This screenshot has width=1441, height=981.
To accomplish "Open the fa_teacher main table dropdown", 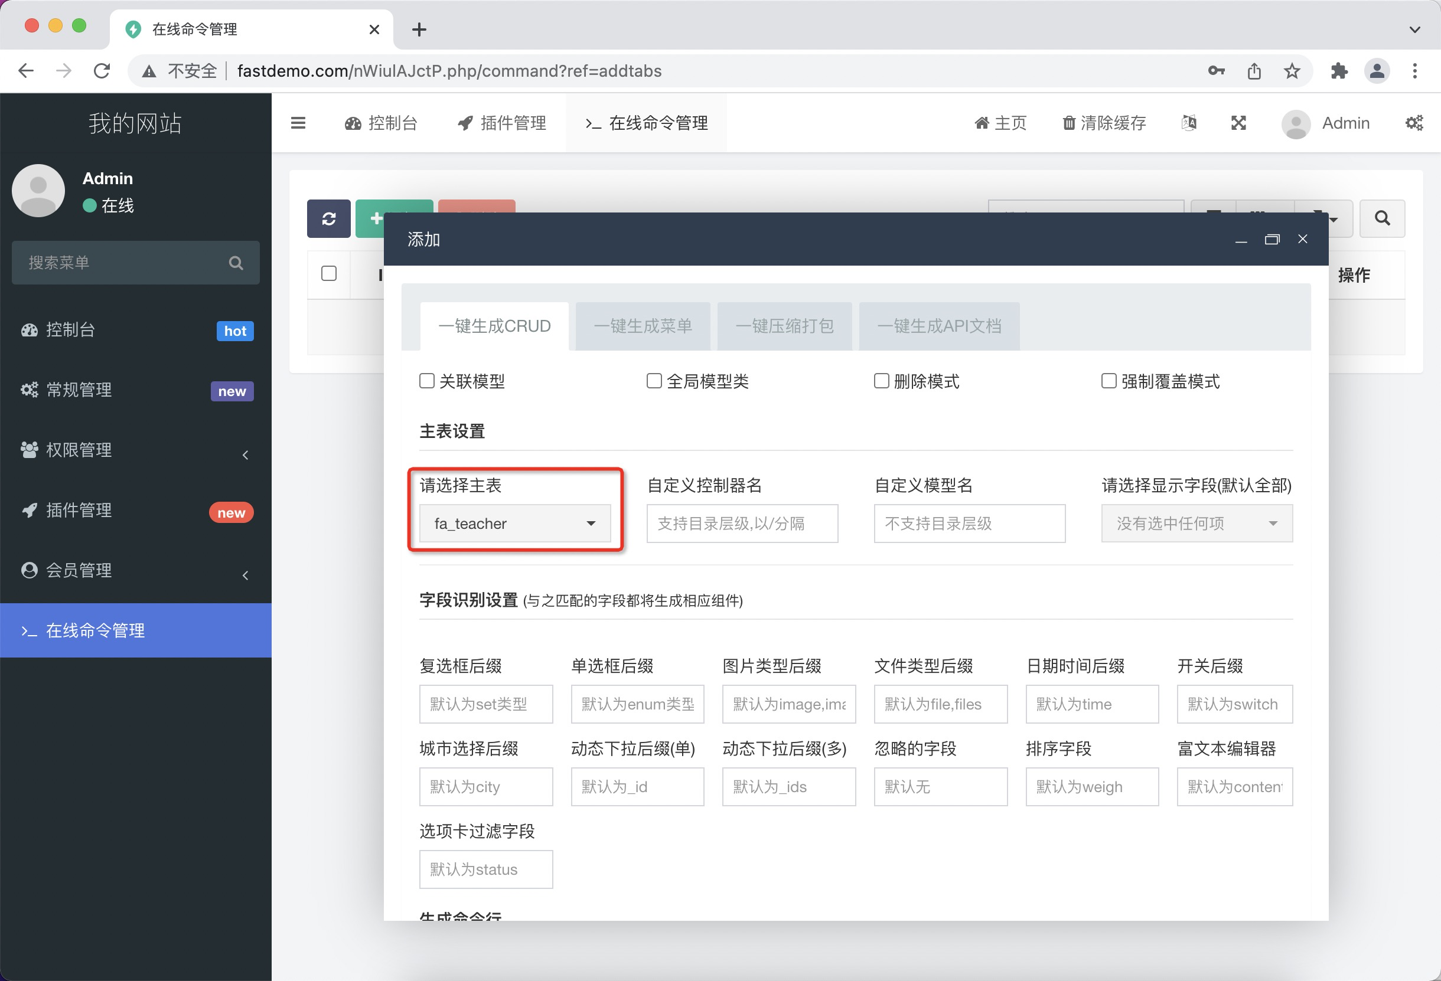I will tap(514, 523).
